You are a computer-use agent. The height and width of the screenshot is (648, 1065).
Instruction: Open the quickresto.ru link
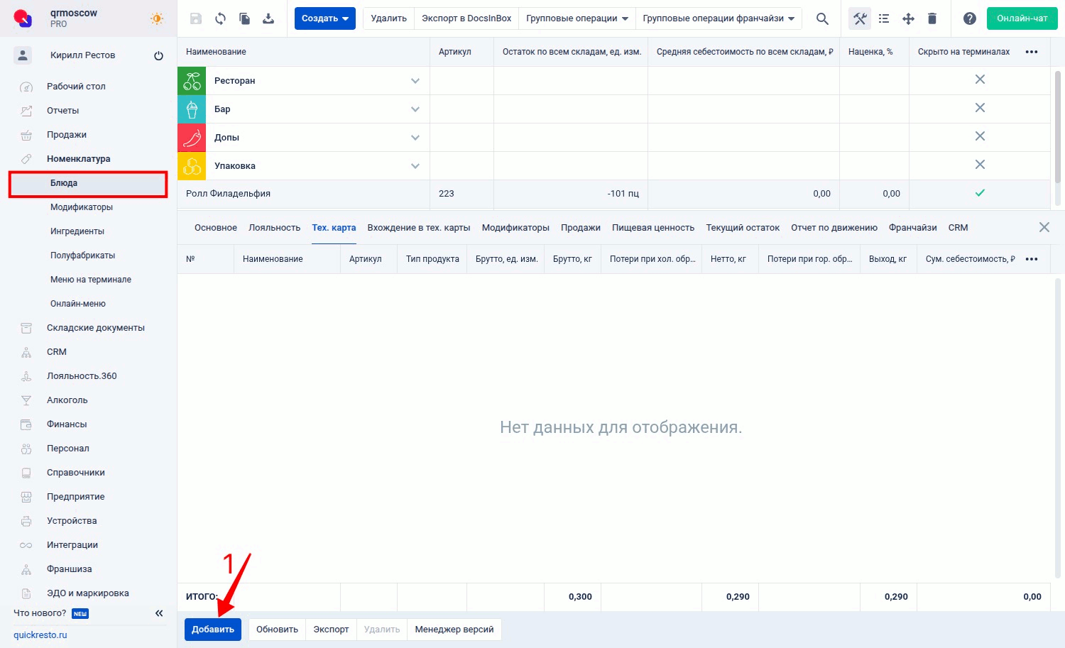click(x=40, y=635)
